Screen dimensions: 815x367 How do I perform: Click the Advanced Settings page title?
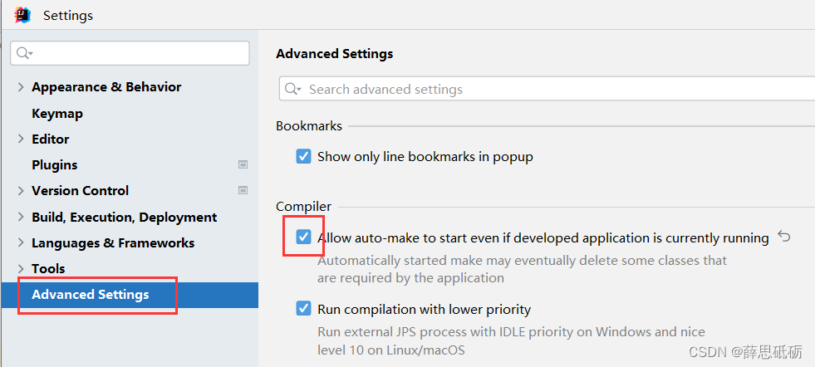(335, 53)
